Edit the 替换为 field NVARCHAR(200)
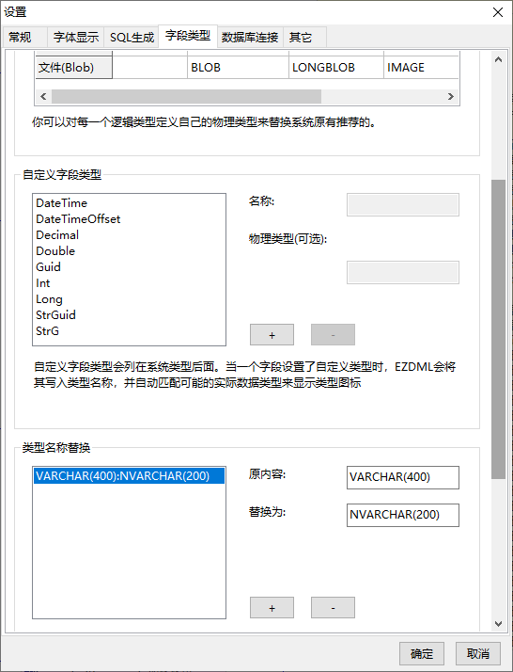 pos(403,515)
